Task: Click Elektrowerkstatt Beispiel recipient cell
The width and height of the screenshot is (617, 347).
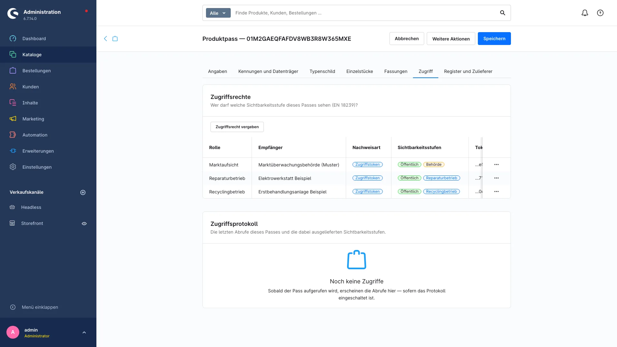Action: pos(299,178)
